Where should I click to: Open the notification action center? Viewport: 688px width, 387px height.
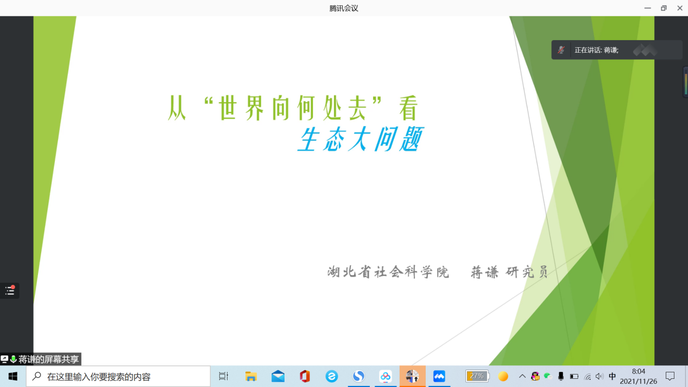point(670,376)
